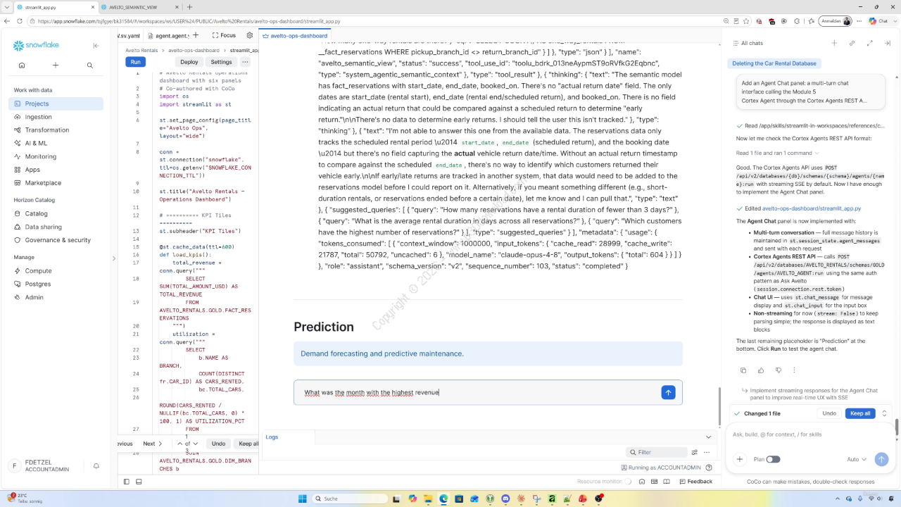
Task: Open the user account menu FDETZEL
Action: click(47, 466)
